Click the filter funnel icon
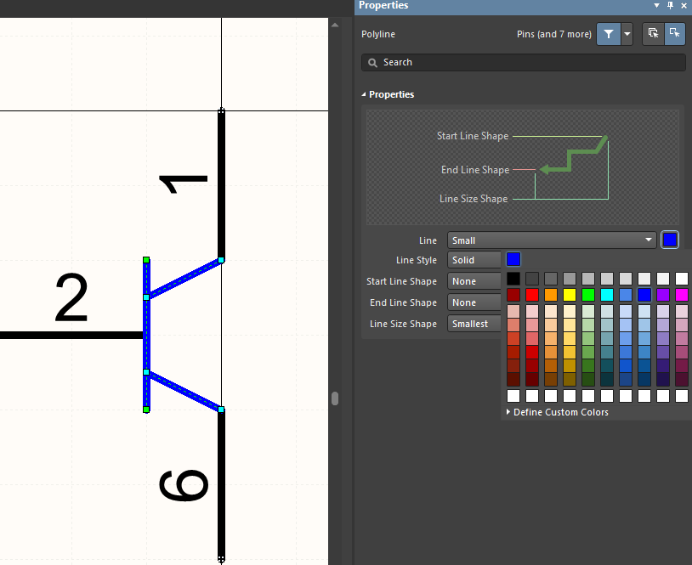 coord(608,34)
